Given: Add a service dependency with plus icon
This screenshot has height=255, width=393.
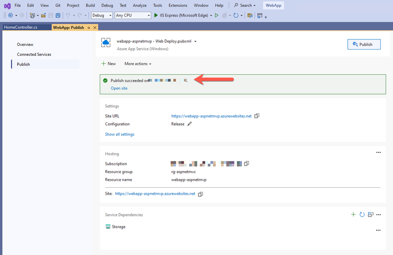Looking at the screenshot, I should 353,214.
